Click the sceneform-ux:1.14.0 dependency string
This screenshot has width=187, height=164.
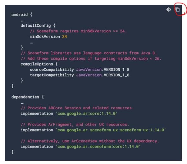click(111, 130)
